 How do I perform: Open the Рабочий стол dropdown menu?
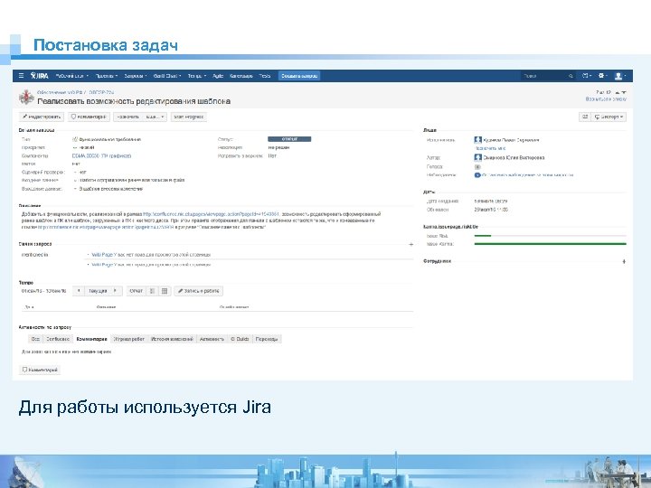[71, 76]
